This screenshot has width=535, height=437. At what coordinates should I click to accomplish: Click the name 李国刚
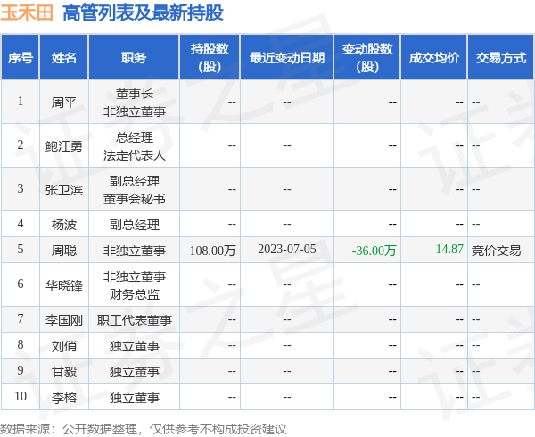click(x=64, y=320)
